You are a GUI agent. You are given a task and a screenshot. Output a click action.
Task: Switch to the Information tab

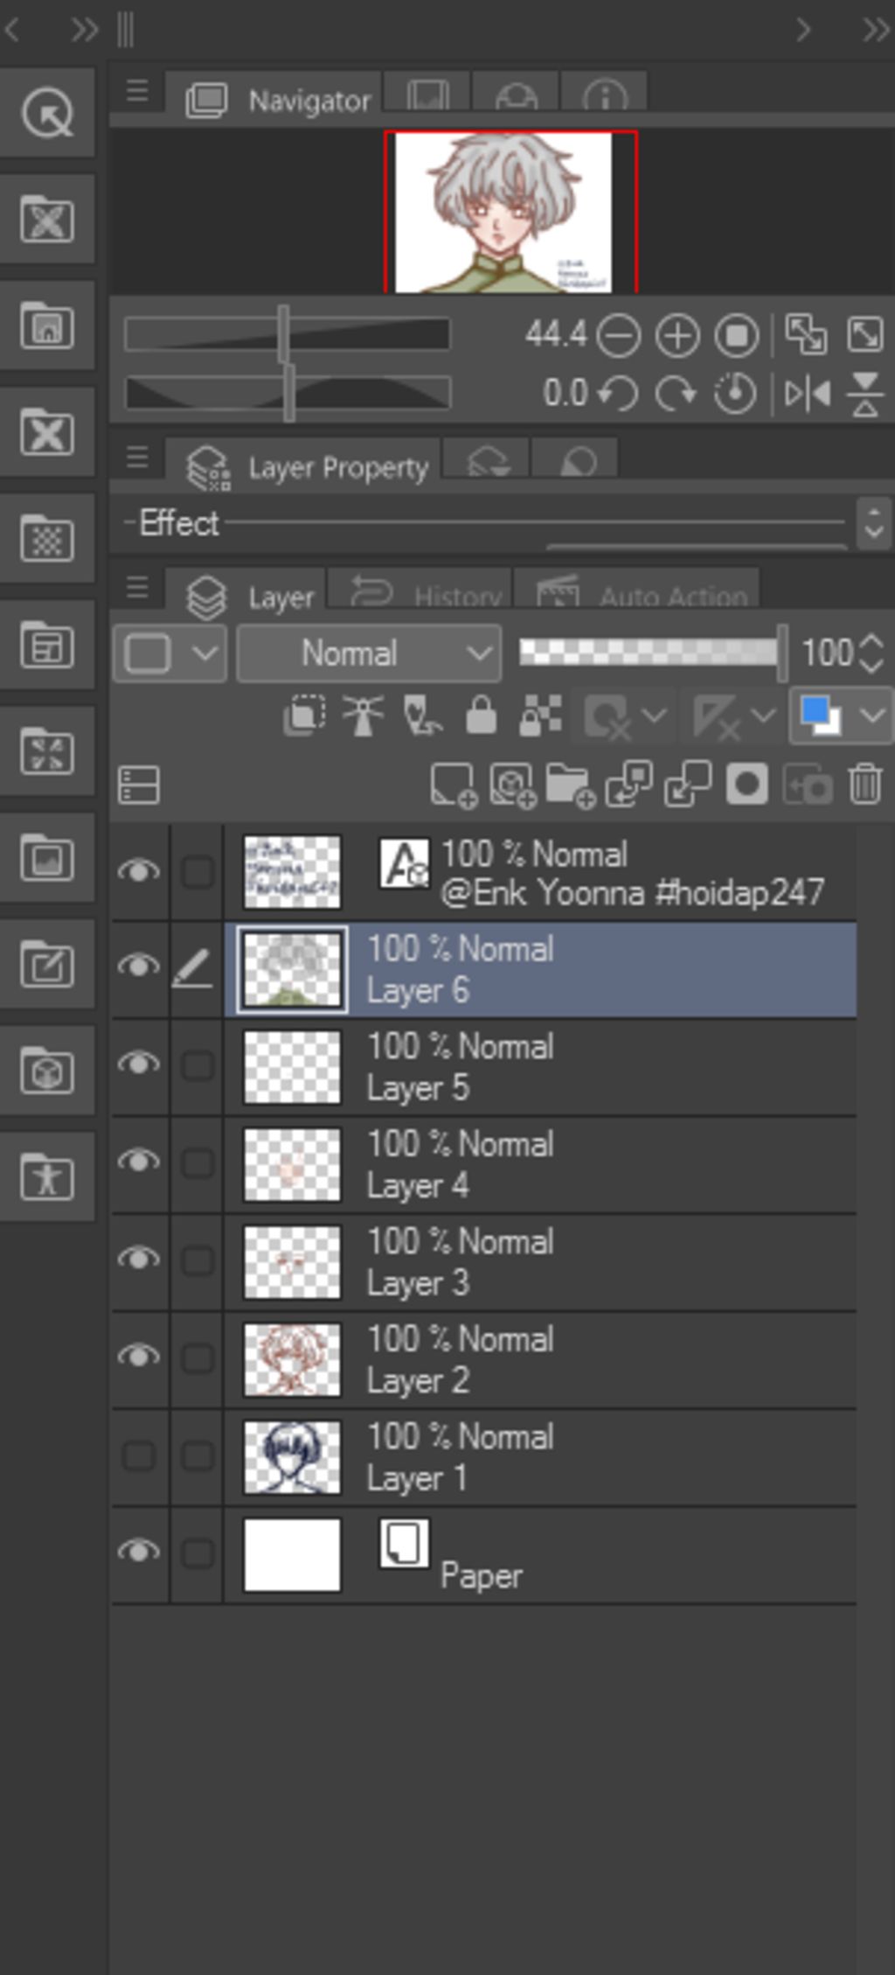click(x=605, y=93)
